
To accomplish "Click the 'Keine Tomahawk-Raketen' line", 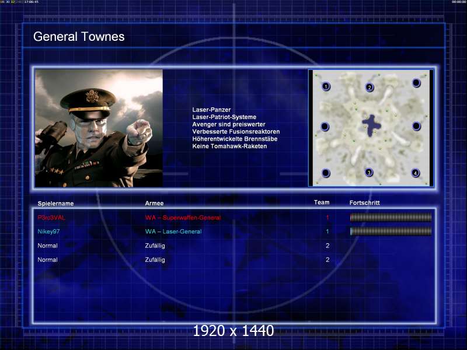I will click(229, 146).
